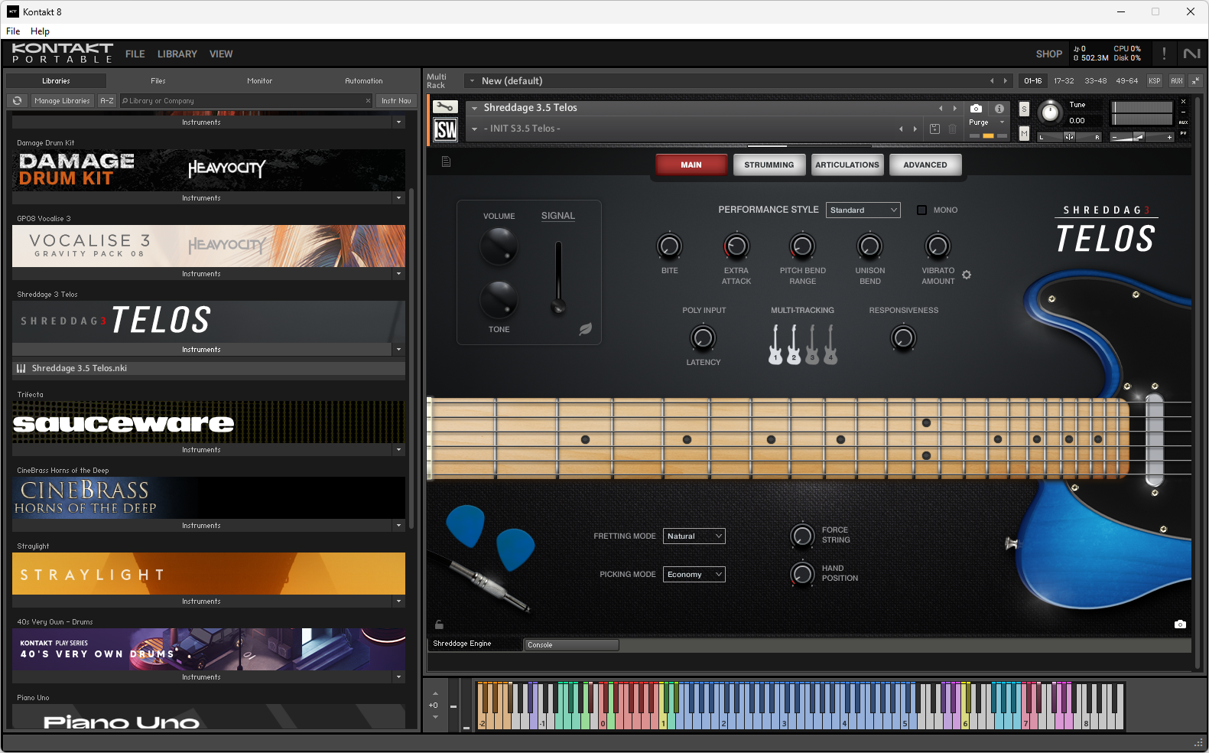Click the Console tab button
Screen dimensions: 1209x753
pyautogui.click(x=571, y=645)
